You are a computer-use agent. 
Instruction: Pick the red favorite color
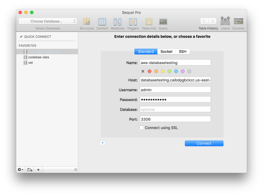tap(149, 71)
